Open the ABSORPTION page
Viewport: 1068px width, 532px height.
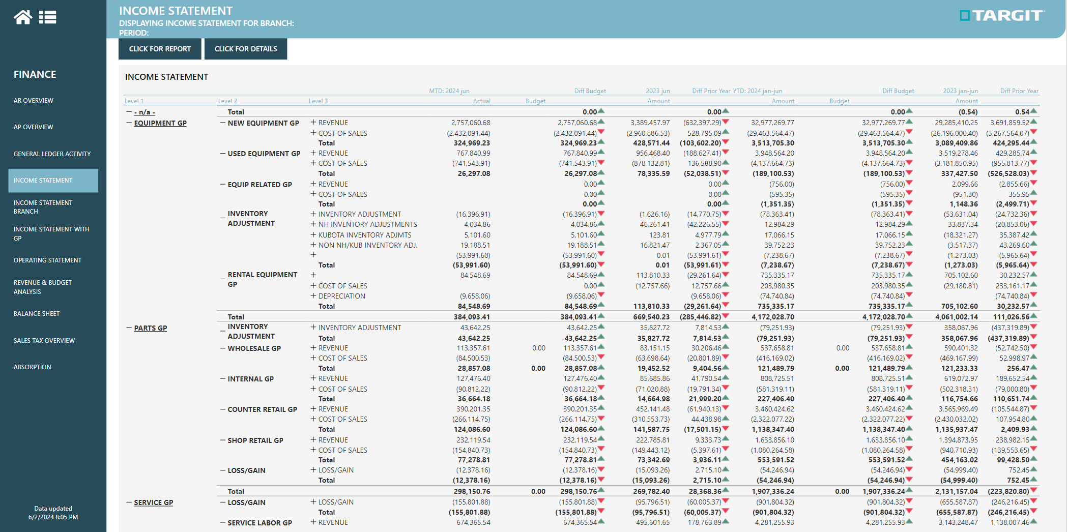pyautogui.click(x=32, y=367)
